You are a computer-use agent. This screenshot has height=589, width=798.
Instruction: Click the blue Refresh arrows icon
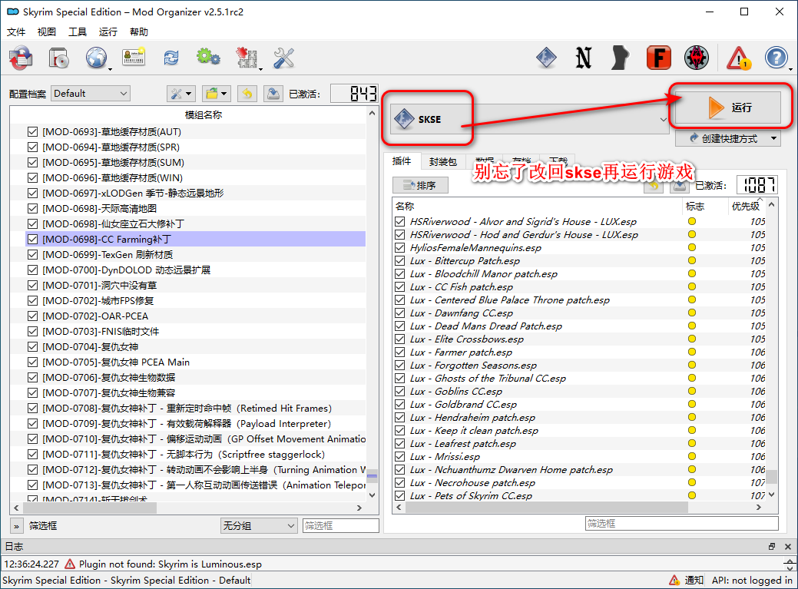click(x=171, y=58)
